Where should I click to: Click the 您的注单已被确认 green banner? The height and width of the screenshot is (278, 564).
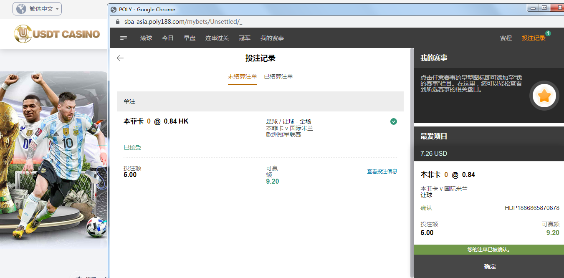[x=489, y=250]
